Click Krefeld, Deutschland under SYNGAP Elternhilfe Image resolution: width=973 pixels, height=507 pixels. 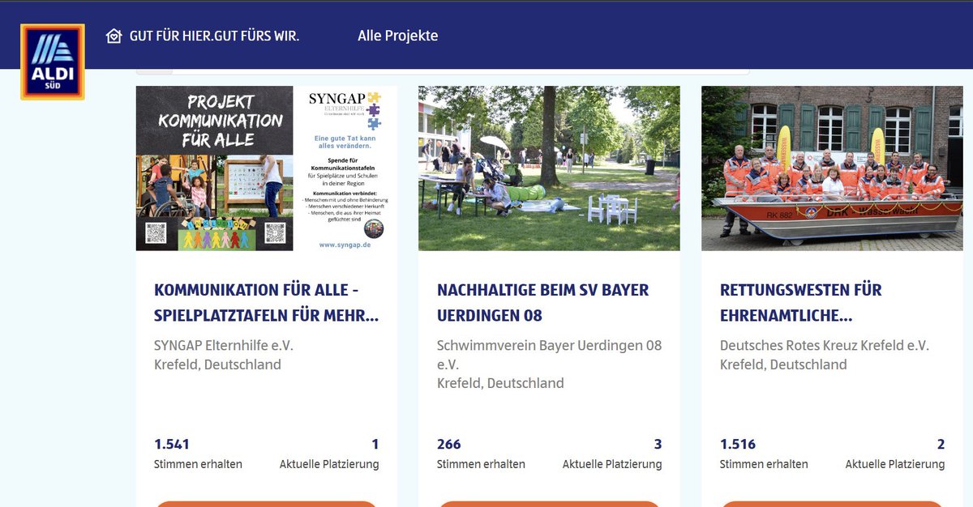(x=217, y=364)
